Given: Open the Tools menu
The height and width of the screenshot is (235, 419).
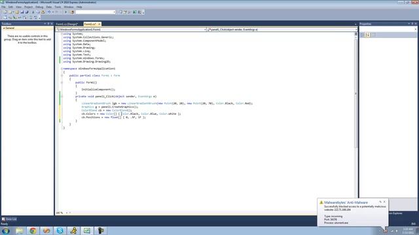Looking at the screenshot, I should [x=58, y=7].
